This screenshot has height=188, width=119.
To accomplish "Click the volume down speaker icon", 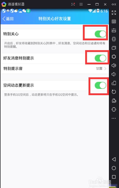I will point(114,74).
